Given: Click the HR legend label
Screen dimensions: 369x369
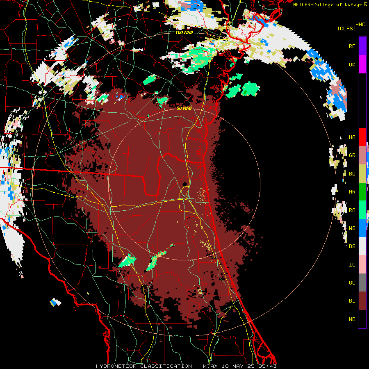Looking at the screenshot, I should tap(352, 192).
